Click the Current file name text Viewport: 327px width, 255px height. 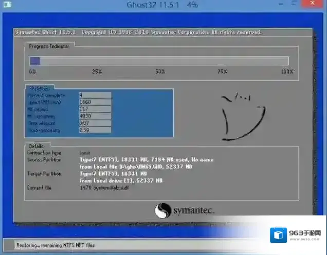[103, 188]
